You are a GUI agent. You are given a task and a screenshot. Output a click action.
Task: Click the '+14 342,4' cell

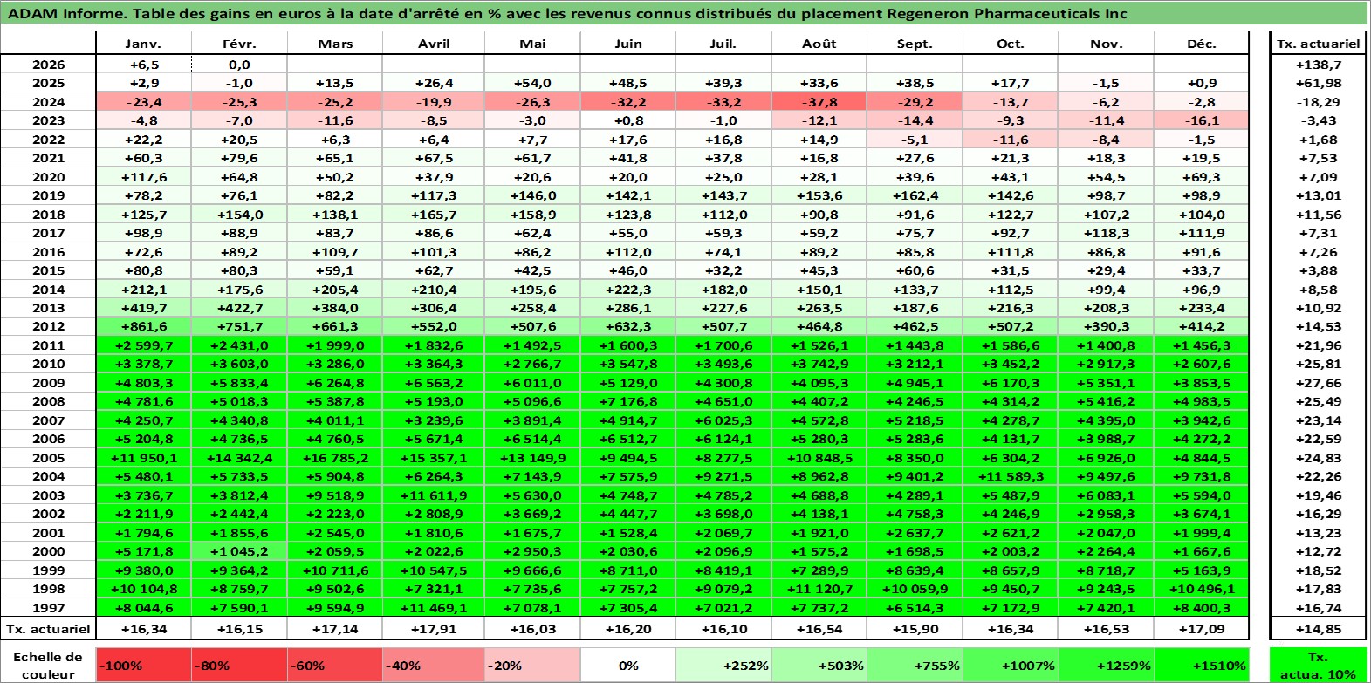click(239, 458)
